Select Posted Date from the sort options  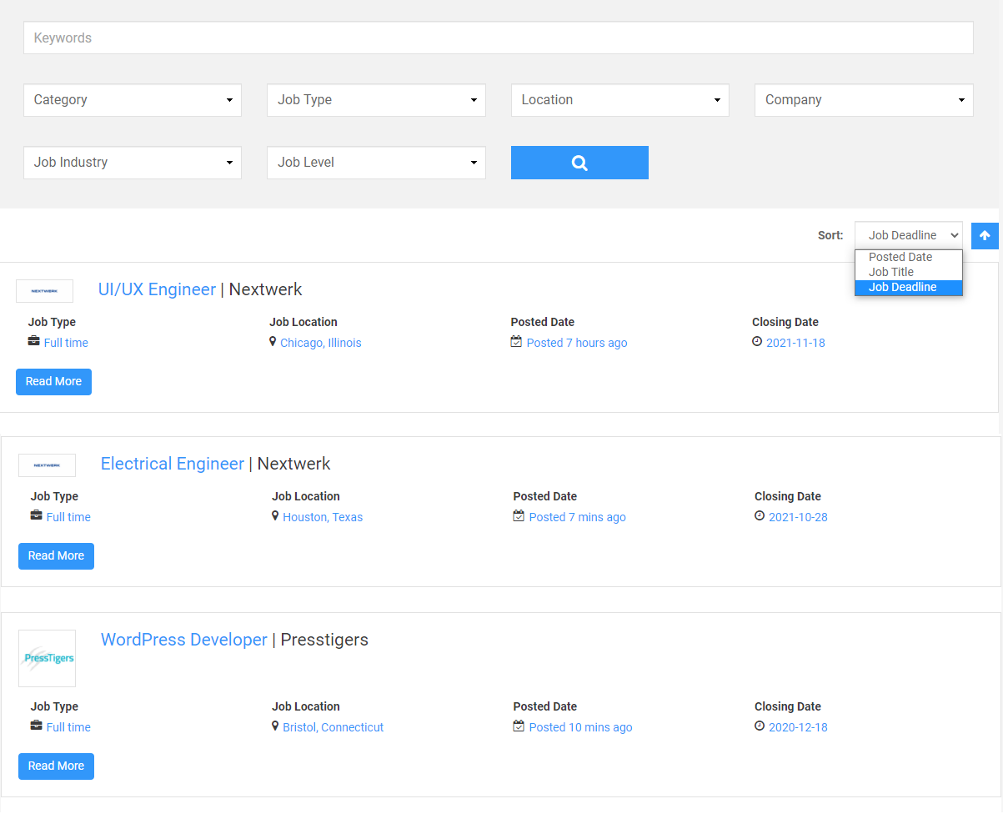[x=900, y=257]
